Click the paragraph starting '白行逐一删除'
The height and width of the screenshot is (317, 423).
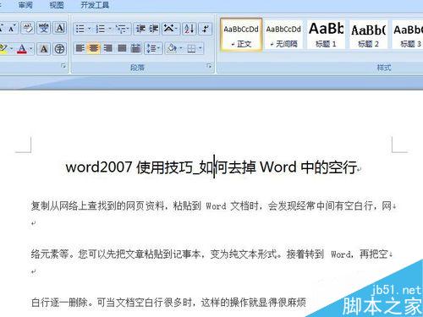click(x=168, y=303)
